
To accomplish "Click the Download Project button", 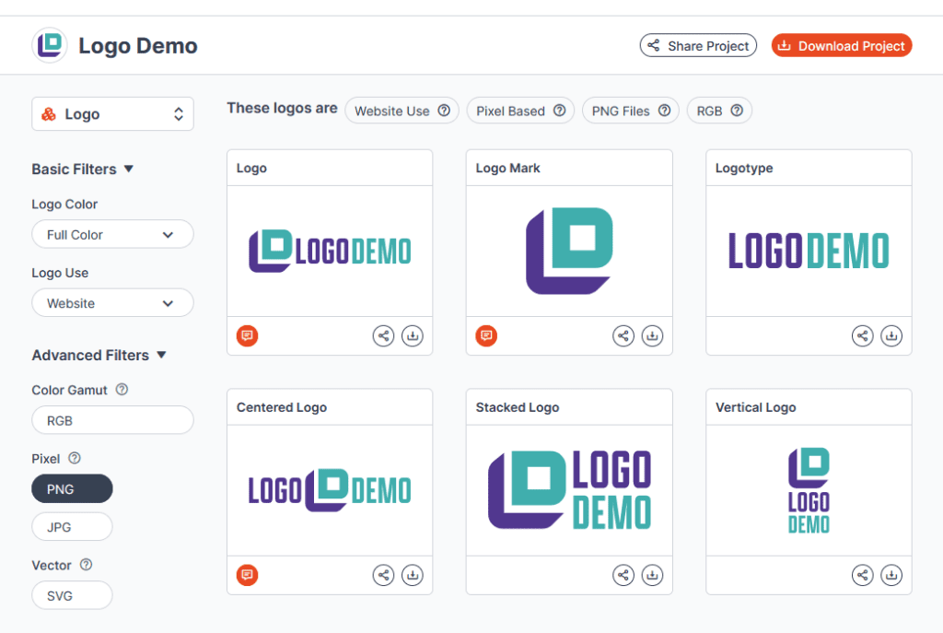I will (841, 44).
